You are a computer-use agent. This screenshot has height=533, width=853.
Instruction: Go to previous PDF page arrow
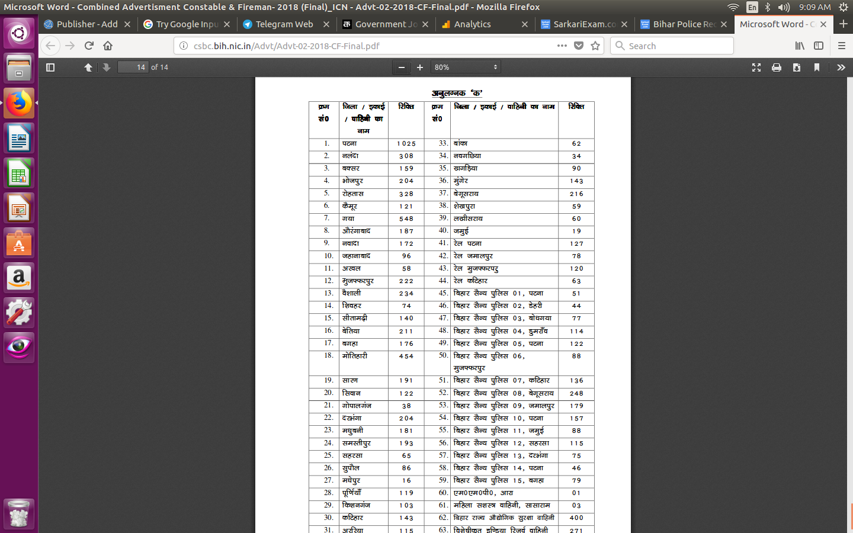[88, 68]
